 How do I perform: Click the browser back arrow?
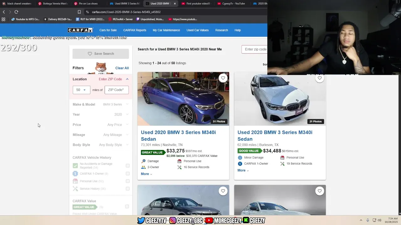[4, 12]
